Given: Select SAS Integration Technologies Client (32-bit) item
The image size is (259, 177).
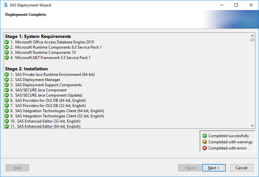Looking at the screenshot, I should point(57,116).
